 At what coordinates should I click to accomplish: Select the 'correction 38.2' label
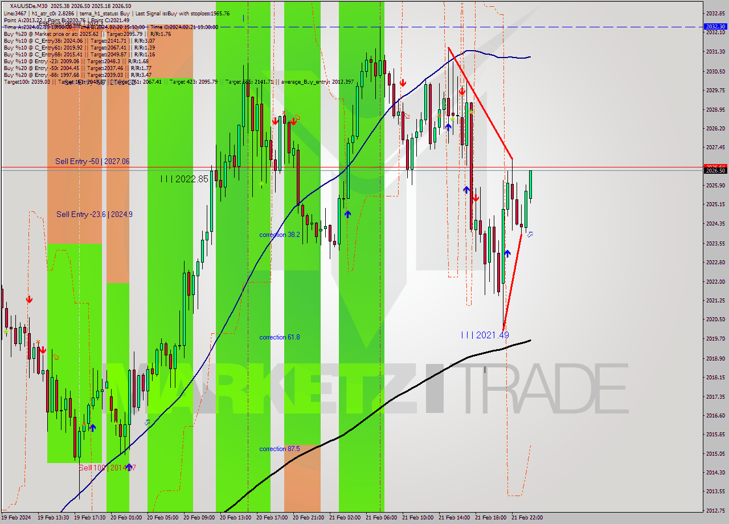(x=280, y=235)
